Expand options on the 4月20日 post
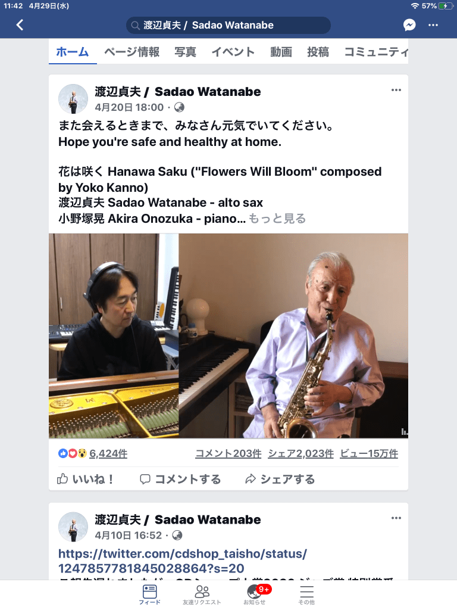 coord(396,90)
